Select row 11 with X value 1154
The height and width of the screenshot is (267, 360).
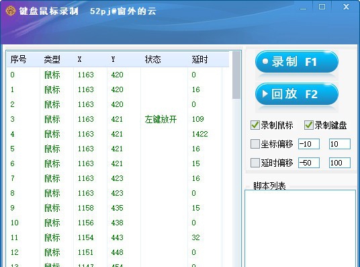(x=118, y=237)
